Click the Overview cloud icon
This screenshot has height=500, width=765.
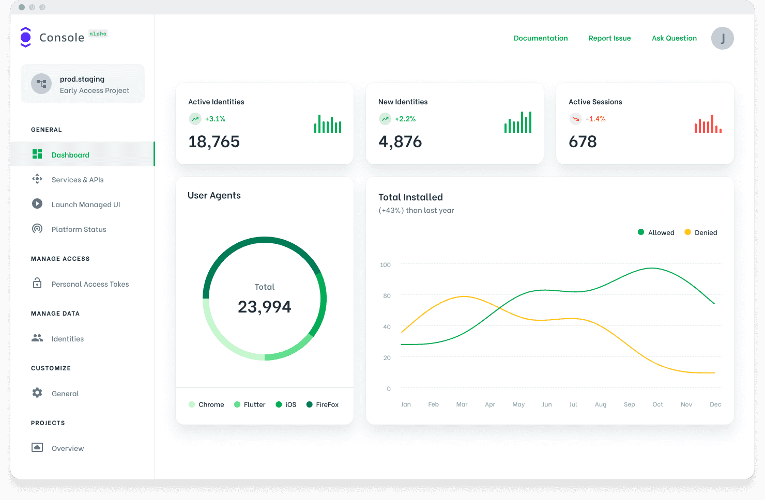[37, 447]
